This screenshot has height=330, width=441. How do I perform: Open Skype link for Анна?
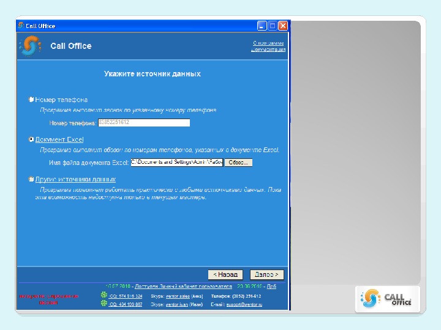pos(178,296)
